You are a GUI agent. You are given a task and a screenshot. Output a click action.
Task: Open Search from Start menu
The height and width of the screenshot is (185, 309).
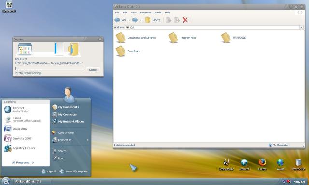59,151
